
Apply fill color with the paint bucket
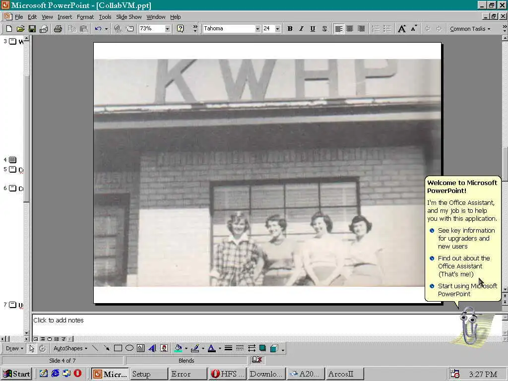tap(178, 348)
